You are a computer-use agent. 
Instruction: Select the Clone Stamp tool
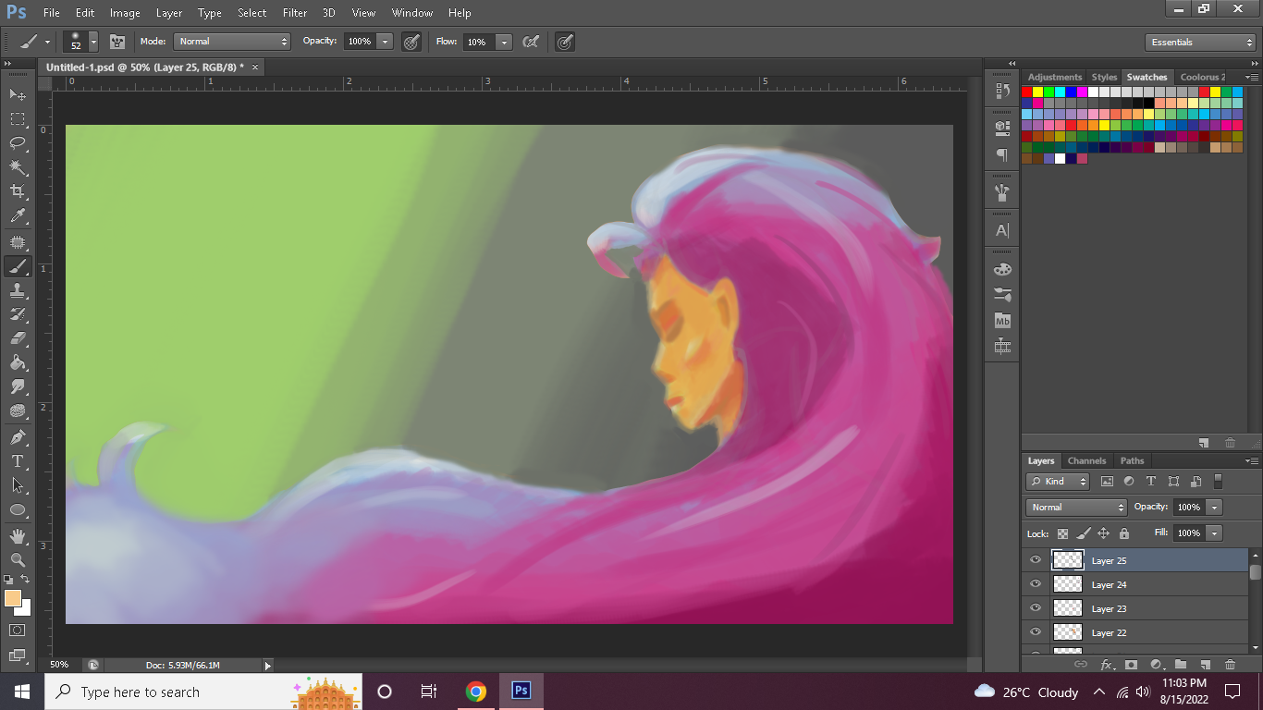(x=18, y=290)
